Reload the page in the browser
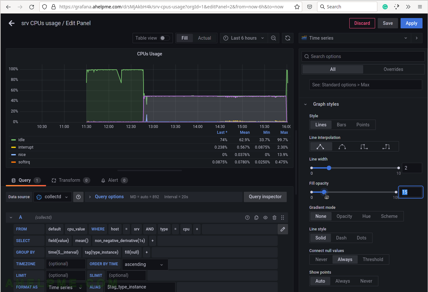428x292 pixels. click(x=32, y=7)
